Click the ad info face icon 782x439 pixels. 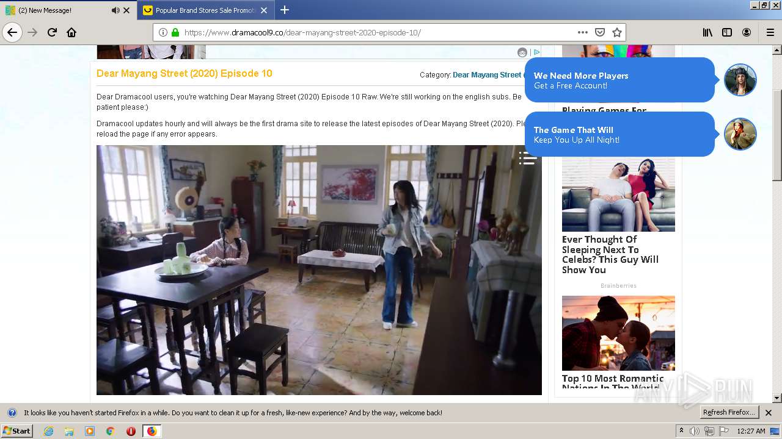[522, 52]
